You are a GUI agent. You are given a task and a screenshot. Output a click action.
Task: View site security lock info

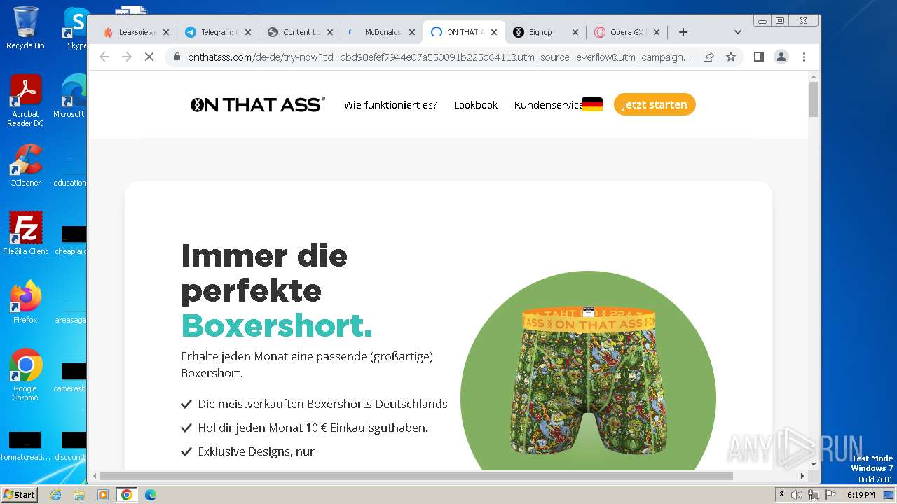[x=177, y=57]
